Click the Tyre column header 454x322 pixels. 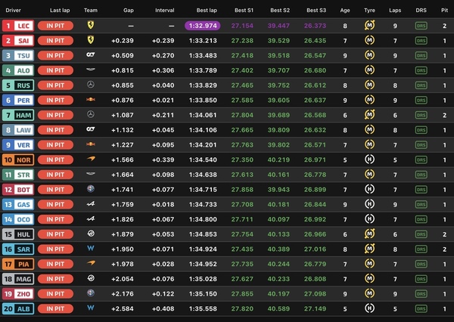(x=370, y=11)
